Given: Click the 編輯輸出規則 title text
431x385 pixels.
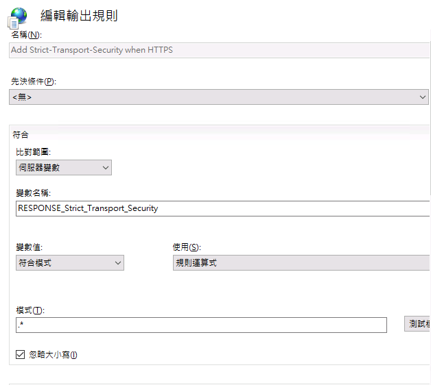Looking at the screenshot, I should (x=79, y=16).
